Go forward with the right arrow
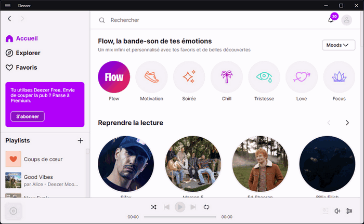The image size is (364, 224). pyautogui.click(x=22, y=19)
